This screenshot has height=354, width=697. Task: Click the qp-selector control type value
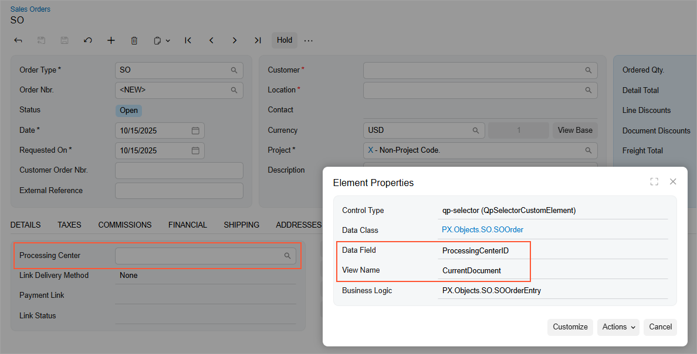509,211
